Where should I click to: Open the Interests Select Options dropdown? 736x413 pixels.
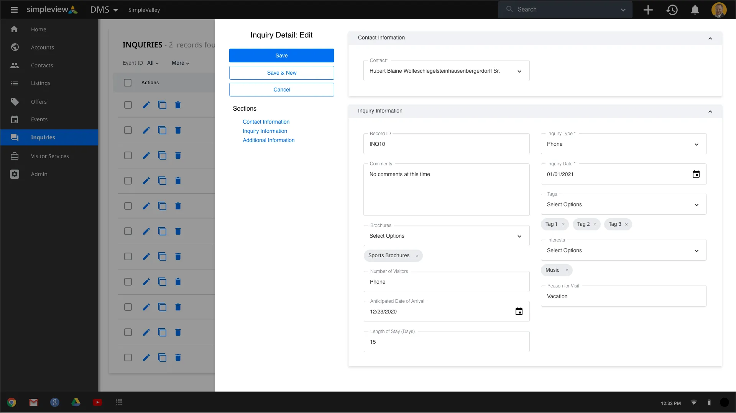pyautogui.click(x=623, y=250)
